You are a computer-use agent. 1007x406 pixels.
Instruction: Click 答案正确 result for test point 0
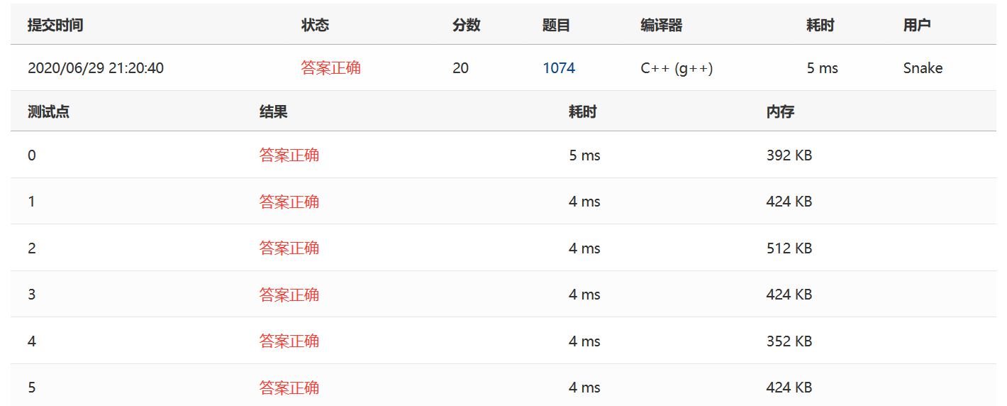pyautogui.click(x=289, y=155)
